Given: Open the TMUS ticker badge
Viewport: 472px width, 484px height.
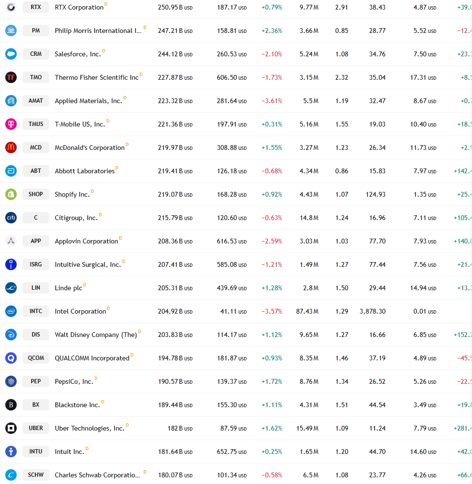Looking at the screenshot, I should coord(36,124).
